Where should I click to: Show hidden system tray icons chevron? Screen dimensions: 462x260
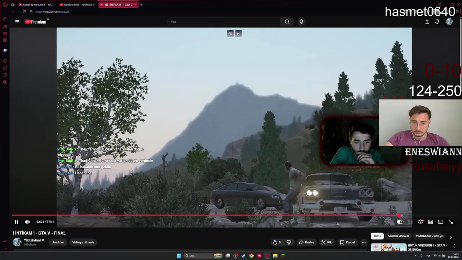pos(415,256)
